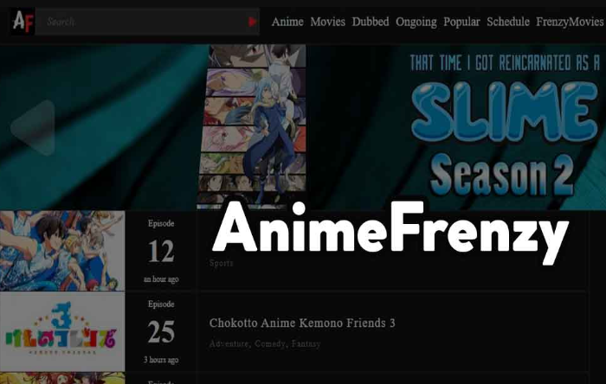Go to the Dubbed section

[371, 22]
